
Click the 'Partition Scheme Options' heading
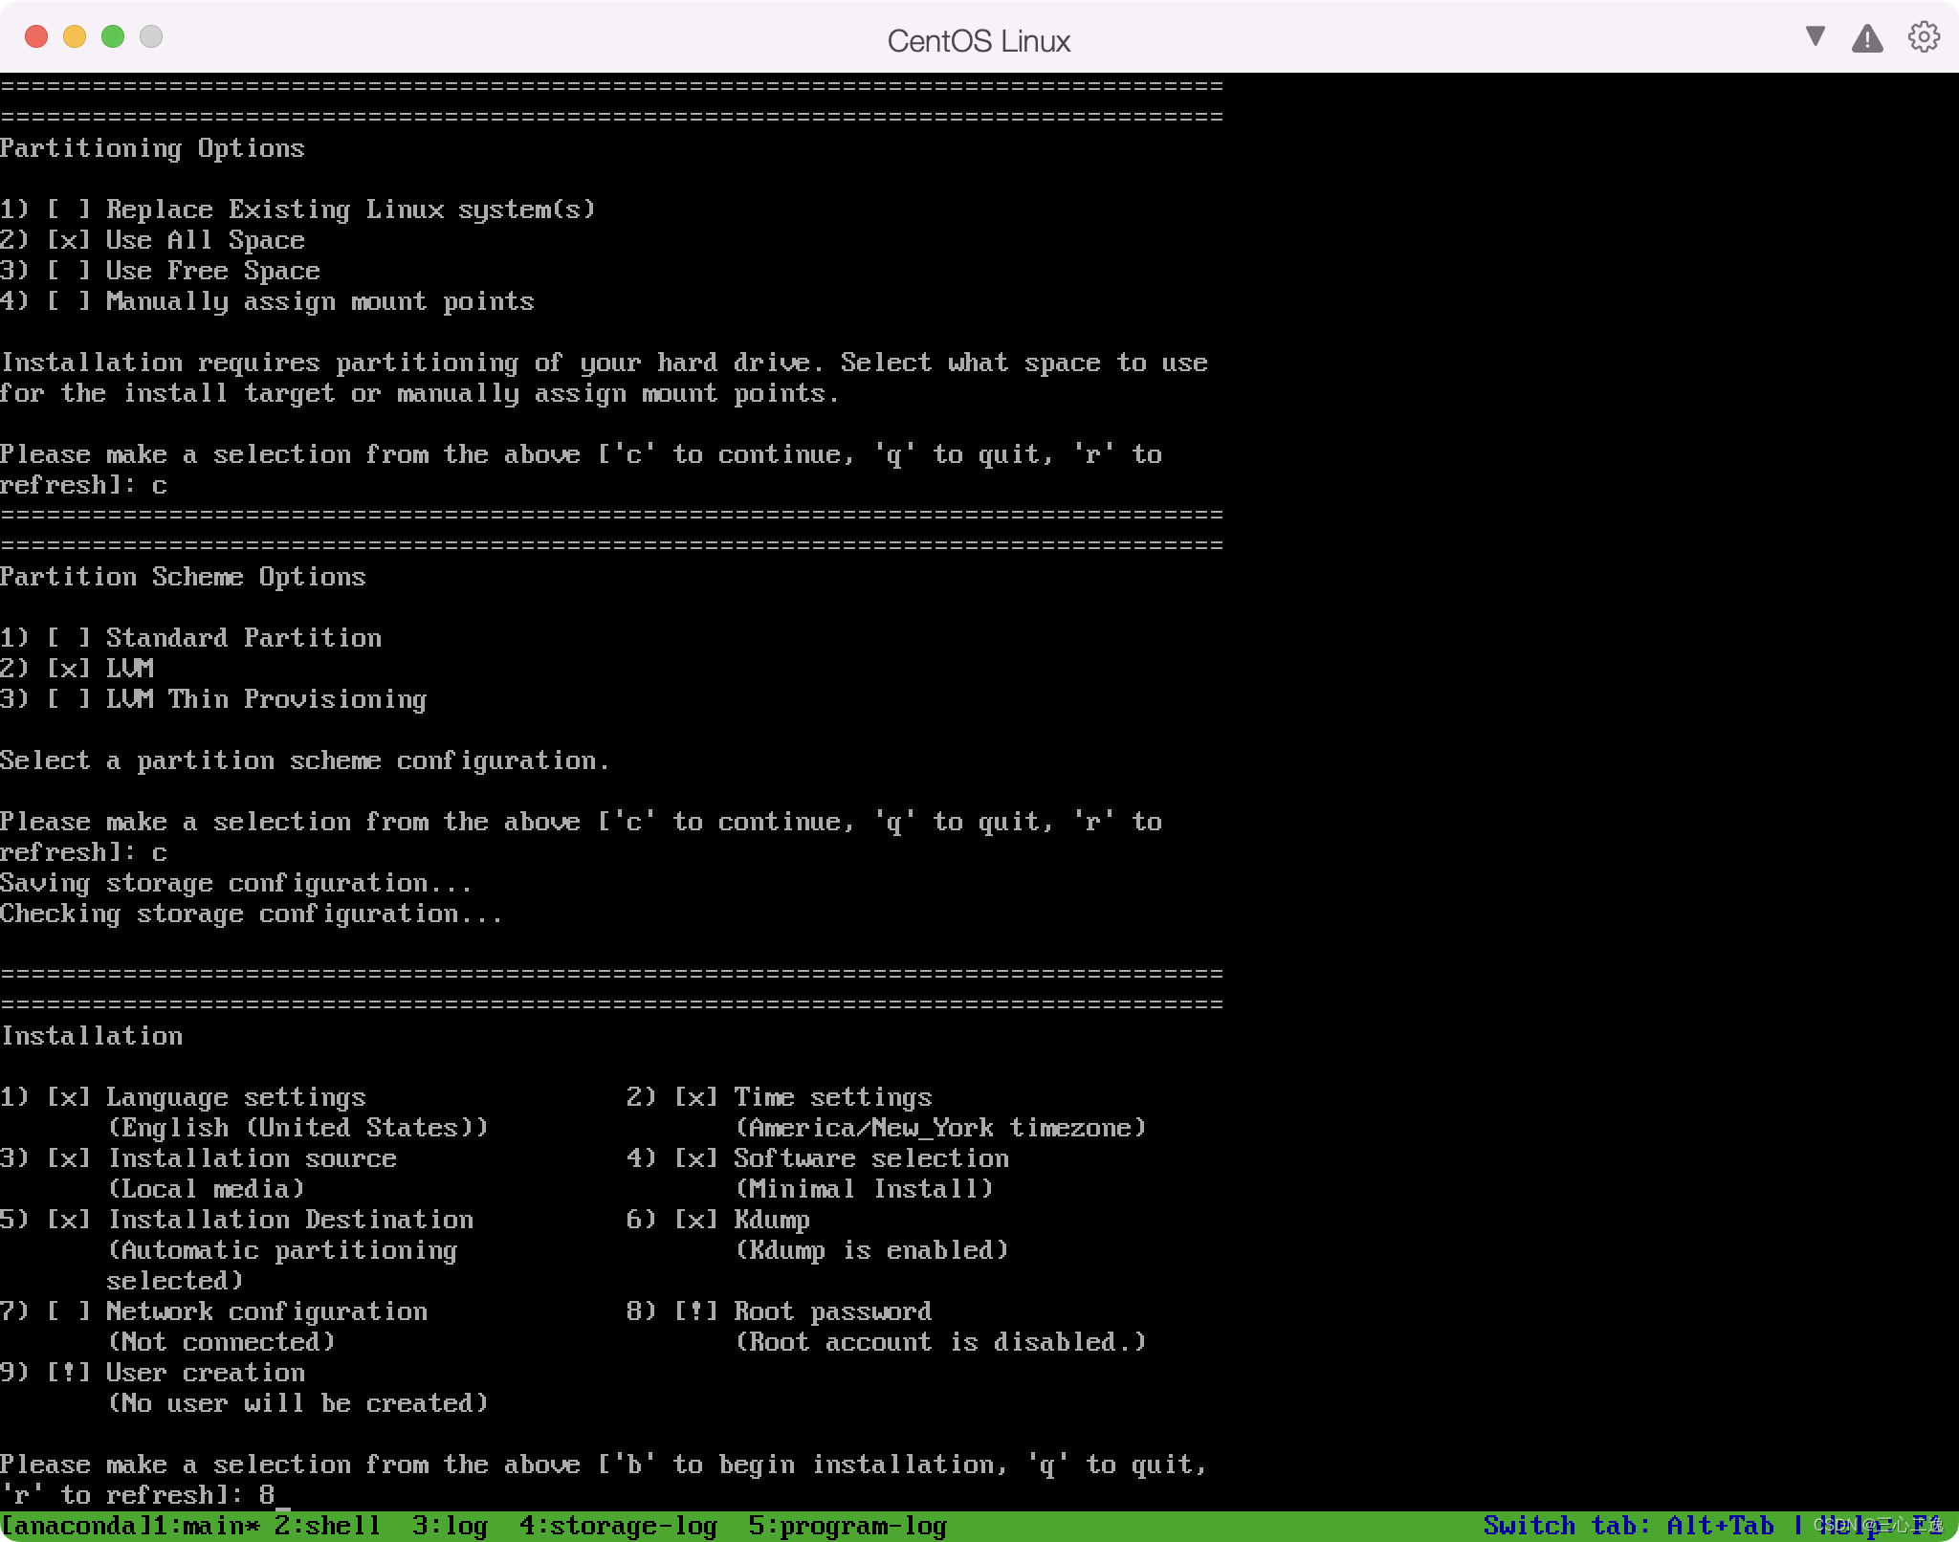point(183,577)
